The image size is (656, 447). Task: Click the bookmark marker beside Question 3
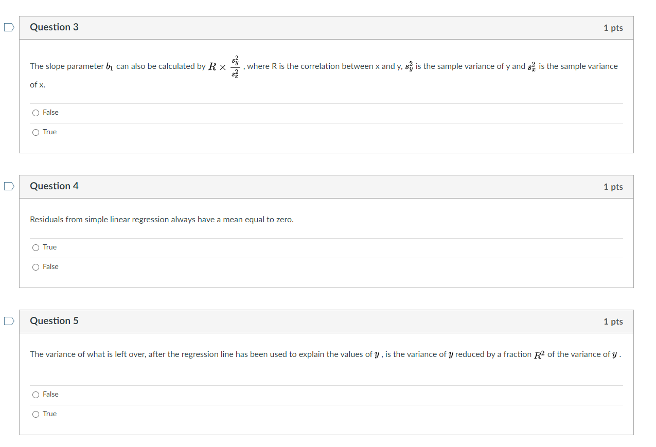[x=8, y=27]
